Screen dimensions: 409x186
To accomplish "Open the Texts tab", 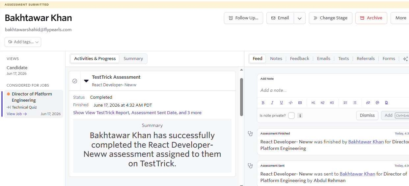I will click(343, 59).
